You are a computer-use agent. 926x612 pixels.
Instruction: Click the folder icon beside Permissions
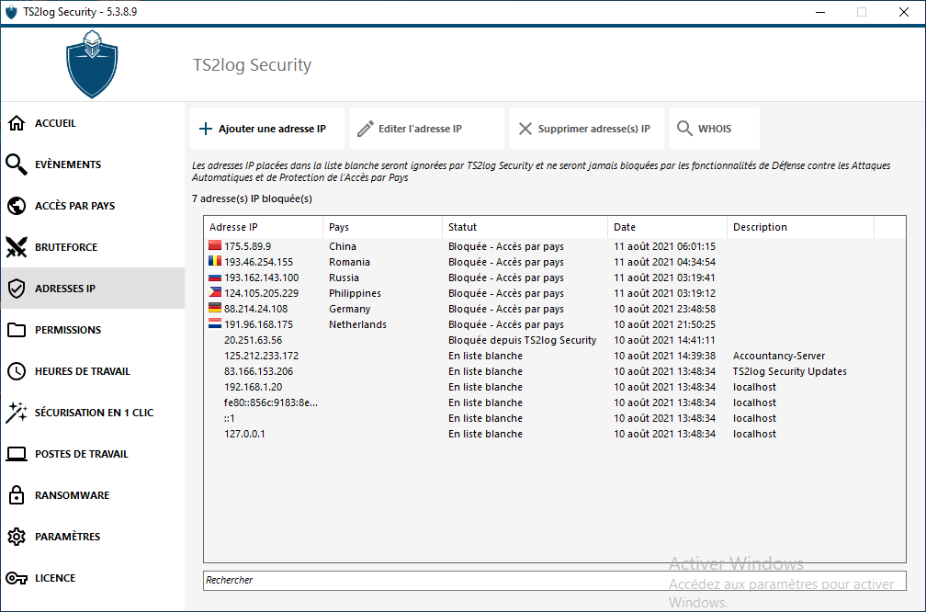(17, 330)
